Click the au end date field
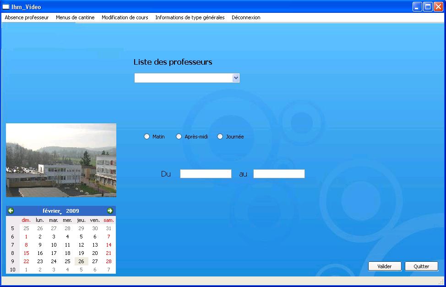 click(279, 174)
